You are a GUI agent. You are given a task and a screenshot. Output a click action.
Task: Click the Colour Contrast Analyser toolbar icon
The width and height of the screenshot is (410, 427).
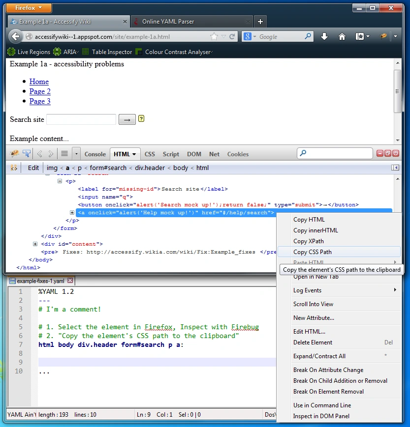pyautogui.click(x=139, y=52)
